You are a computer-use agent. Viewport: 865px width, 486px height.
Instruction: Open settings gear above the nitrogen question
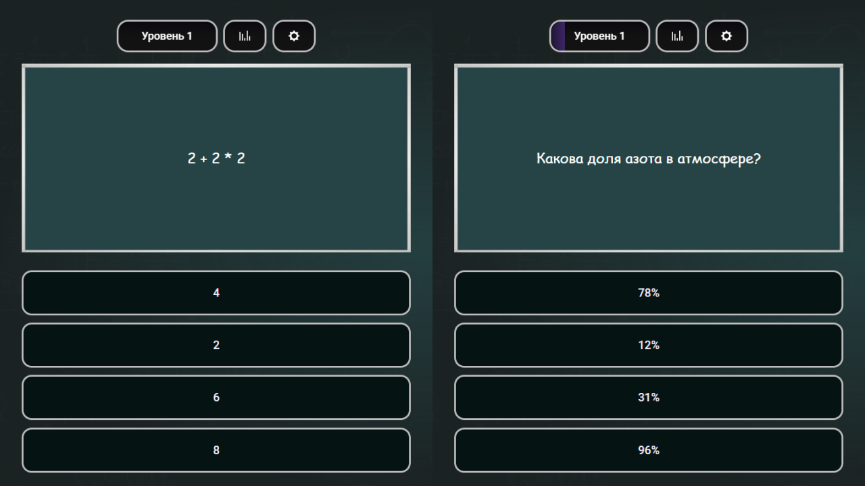726,36
